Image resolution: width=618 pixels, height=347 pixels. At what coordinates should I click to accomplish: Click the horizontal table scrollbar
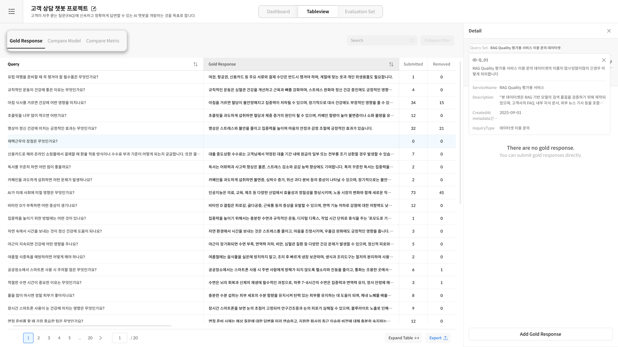click(x=92, y=326)
